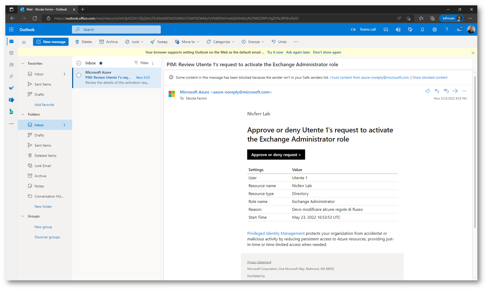This screenshot has width=488, height=291.
Task: Select the Microsoft Azure message checkbox circle
Action: tap(79, 75)
